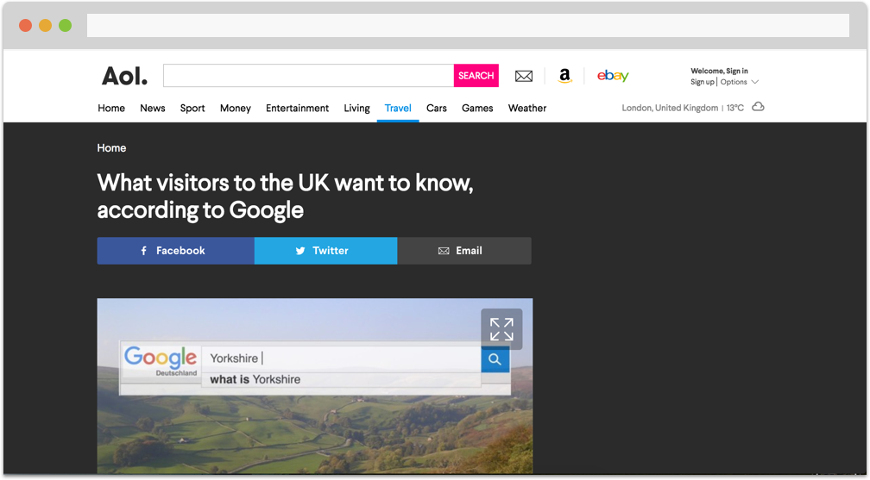The width and height of the screenshot is (870, 480).
Task: Open the eBay logo link
Action: (x=613, y=76)
